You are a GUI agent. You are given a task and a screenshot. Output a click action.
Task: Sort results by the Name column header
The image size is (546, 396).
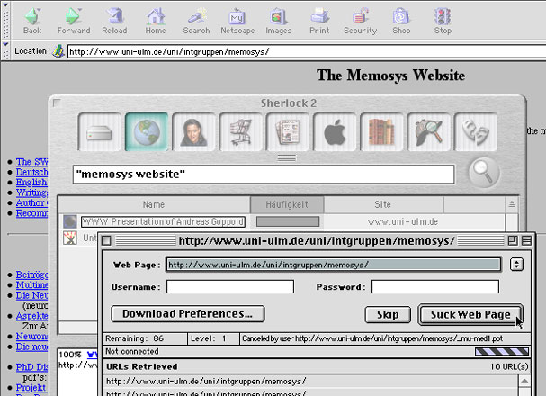click(x=153, y=205)
